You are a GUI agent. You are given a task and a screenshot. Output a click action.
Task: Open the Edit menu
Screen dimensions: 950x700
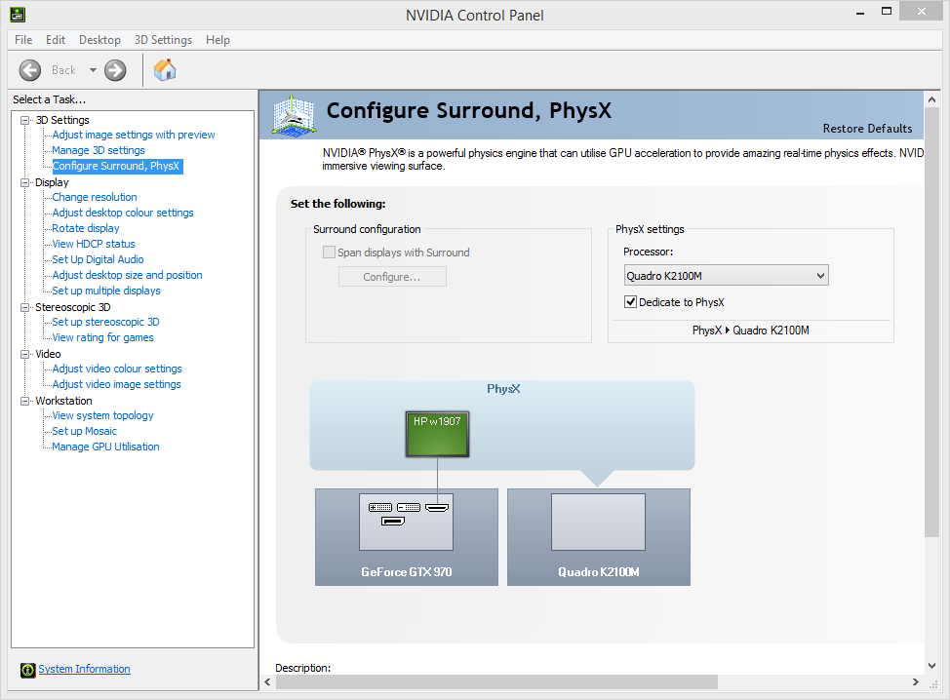click(56, 40)
